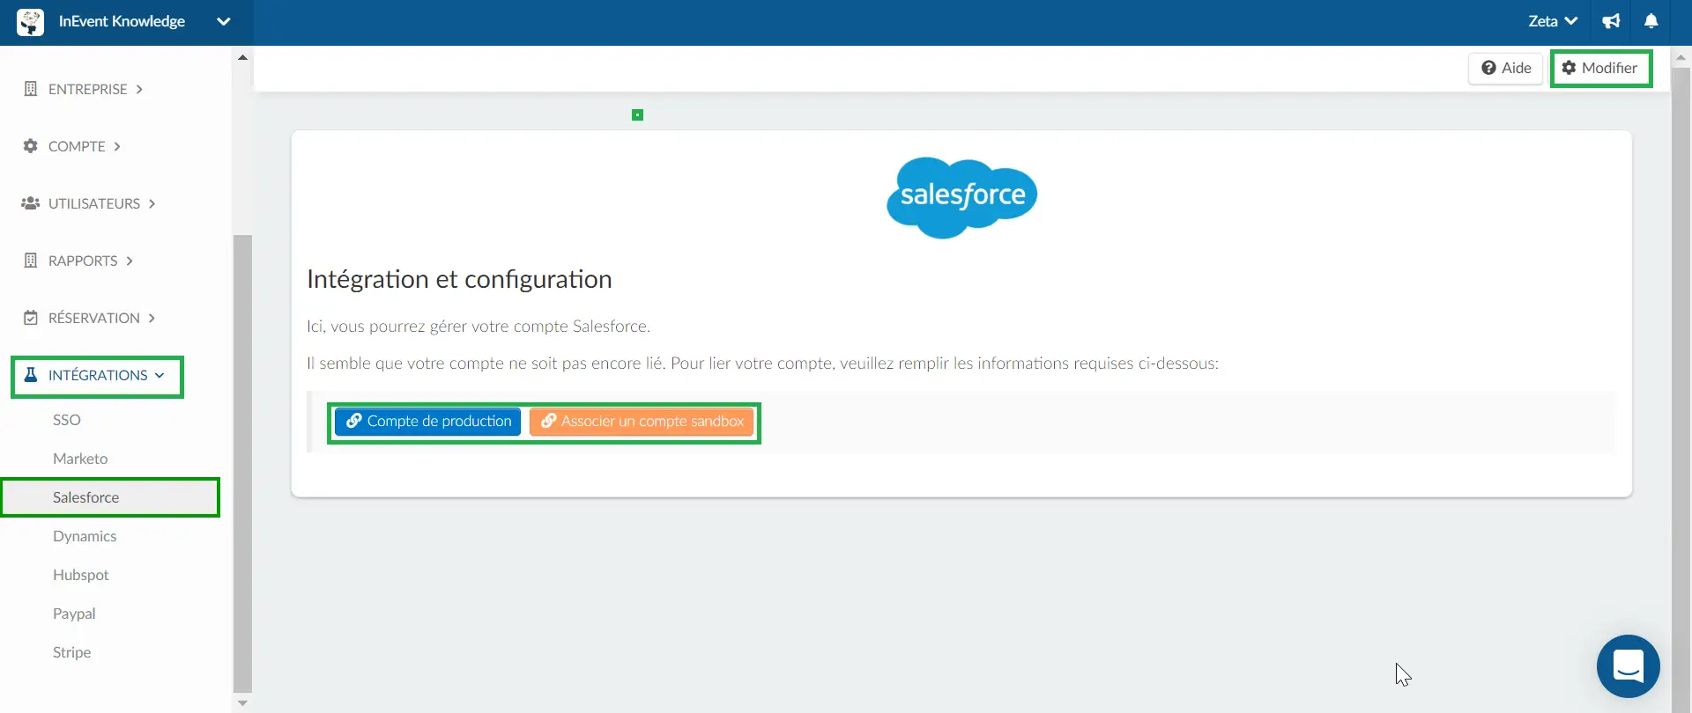Click the 'Ici, vous pourrez gérer' text
Viewport: 1692px width, 713px height.
click(479, 327)
